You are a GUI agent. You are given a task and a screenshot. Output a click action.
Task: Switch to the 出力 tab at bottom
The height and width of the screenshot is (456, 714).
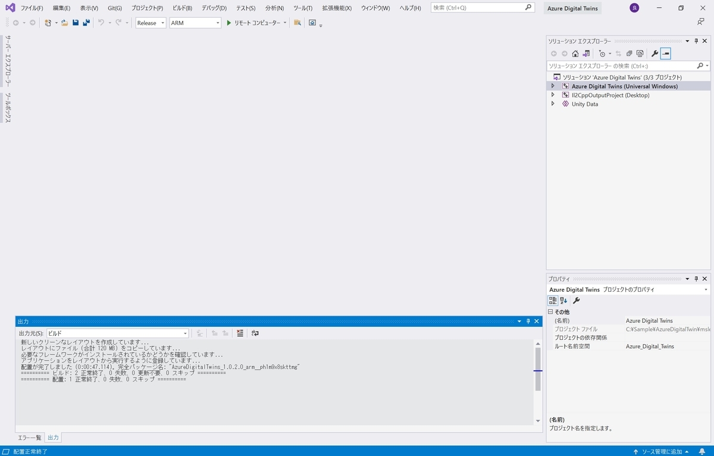(x=53, y=438)
